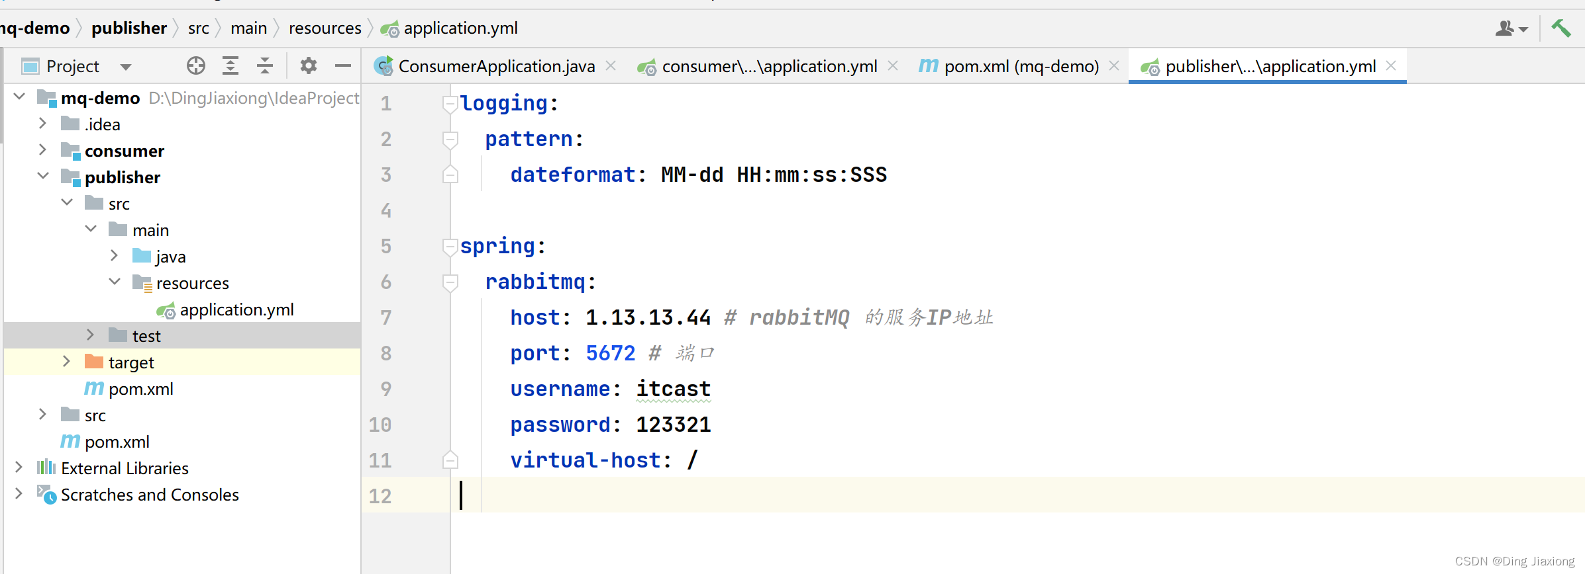Click the green Build hammer icon

click(x=1561, y=28)
